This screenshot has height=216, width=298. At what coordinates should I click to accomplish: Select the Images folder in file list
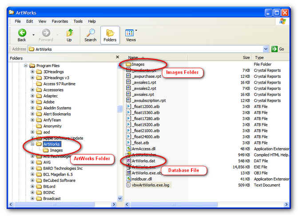point(135,64)
